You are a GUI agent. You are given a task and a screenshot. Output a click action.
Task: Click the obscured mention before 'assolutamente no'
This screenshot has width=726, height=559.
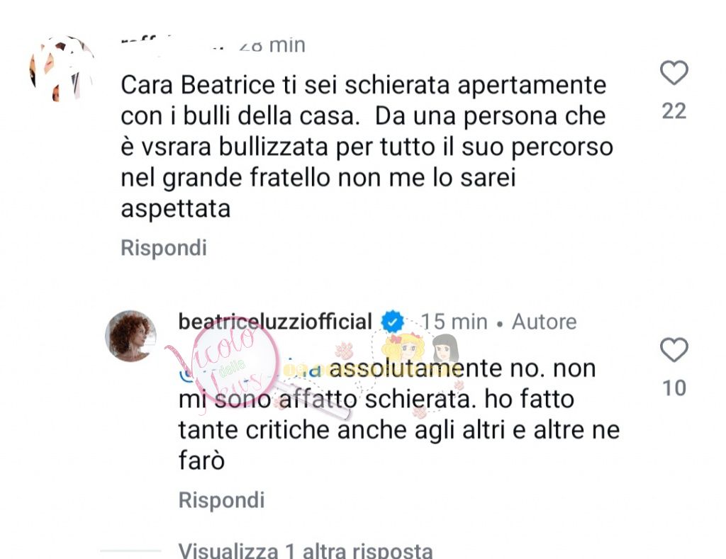coord(250,371)
